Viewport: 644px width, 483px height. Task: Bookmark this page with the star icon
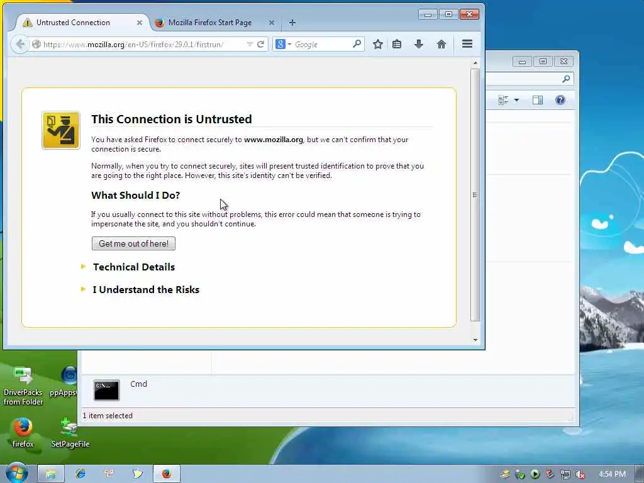tap(378, 44)
